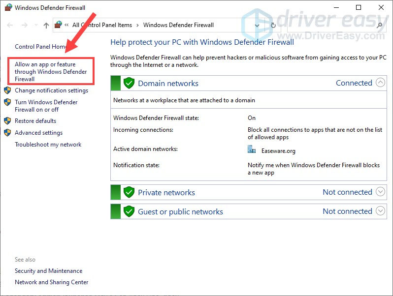The image size is (393, 296).
Task: Click All Control Panel Items breadcrumb
Action: click(x=102, y=25)
